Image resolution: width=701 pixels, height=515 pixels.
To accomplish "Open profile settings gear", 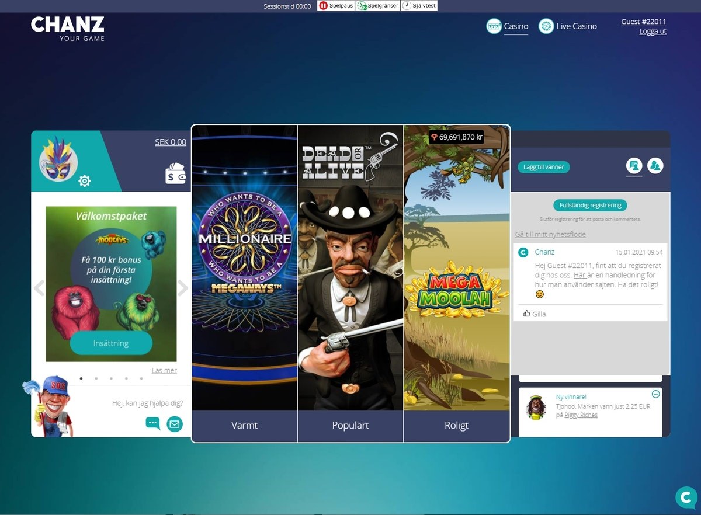I will [85, 181].
